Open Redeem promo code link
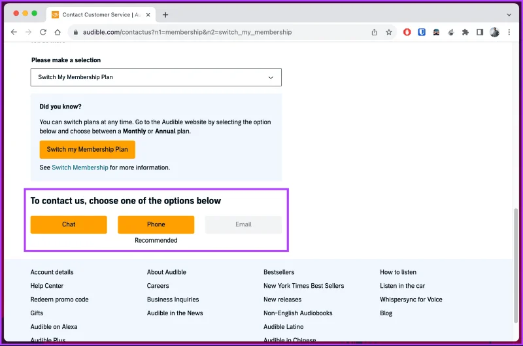The image size is (523, 346). [59, 300]
